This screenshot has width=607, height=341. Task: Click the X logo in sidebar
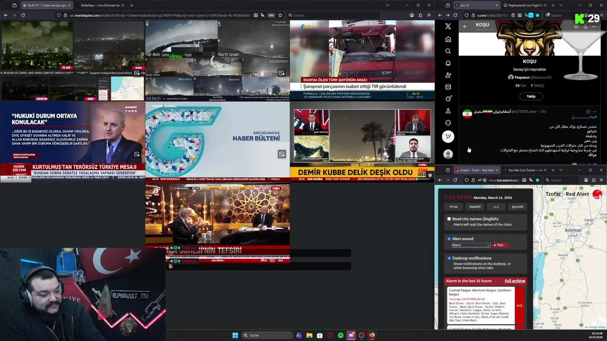click(448, 27)
